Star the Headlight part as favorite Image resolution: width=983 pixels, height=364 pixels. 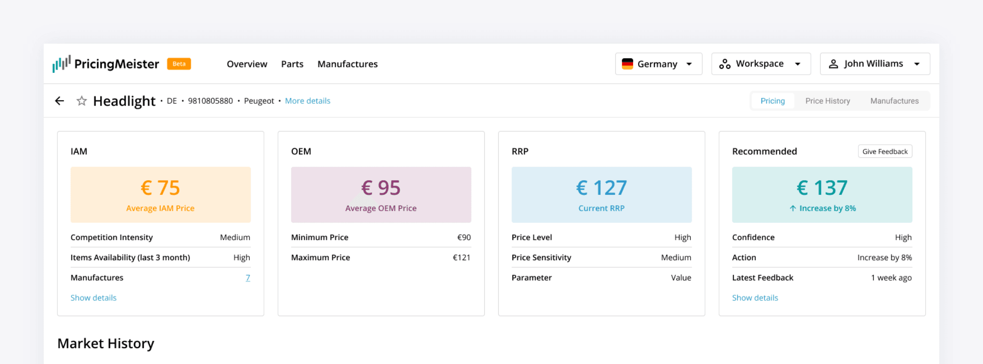pyautogui.click(x=81, y=101)
